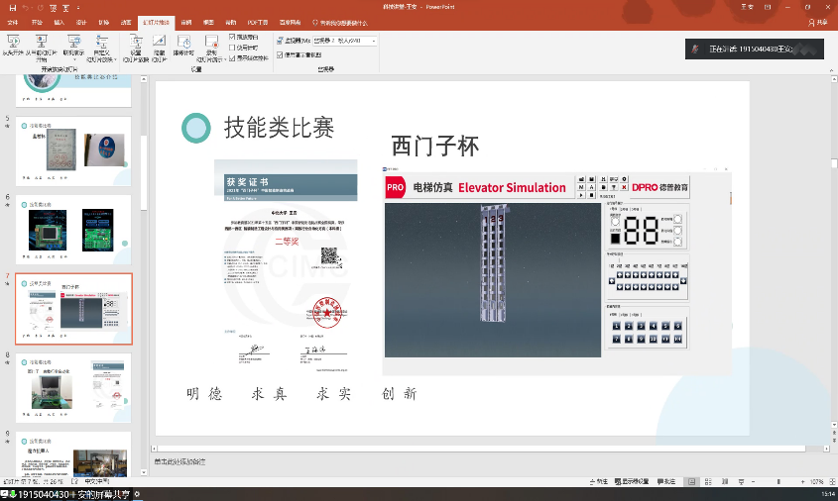
Task: Click the screen sharing settings gear icon
Action: 137,495
